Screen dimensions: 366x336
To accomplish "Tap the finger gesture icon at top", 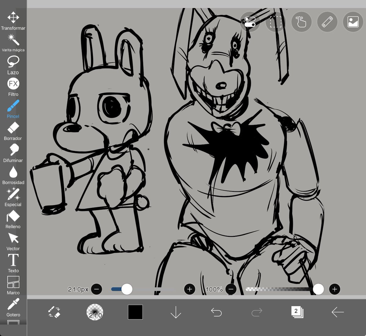I will [301, 22].
